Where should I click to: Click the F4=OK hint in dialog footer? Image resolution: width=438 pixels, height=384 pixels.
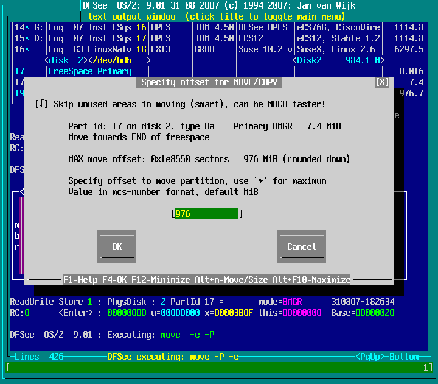[117, 280]
